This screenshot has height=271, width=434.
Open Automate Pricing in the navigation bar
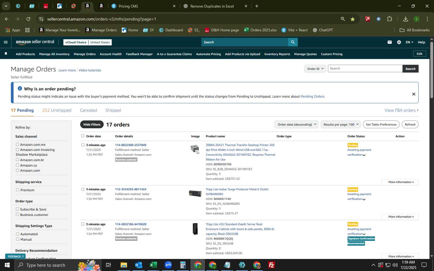tap(208, 54)
